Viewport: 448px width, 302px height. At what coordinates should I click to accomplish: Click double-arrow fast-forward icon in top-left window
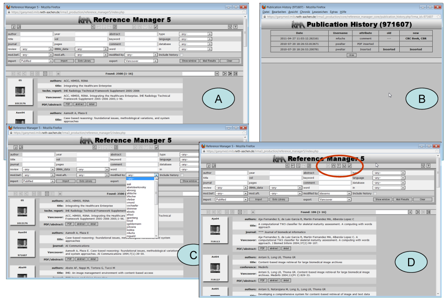[x=230, y=74]
